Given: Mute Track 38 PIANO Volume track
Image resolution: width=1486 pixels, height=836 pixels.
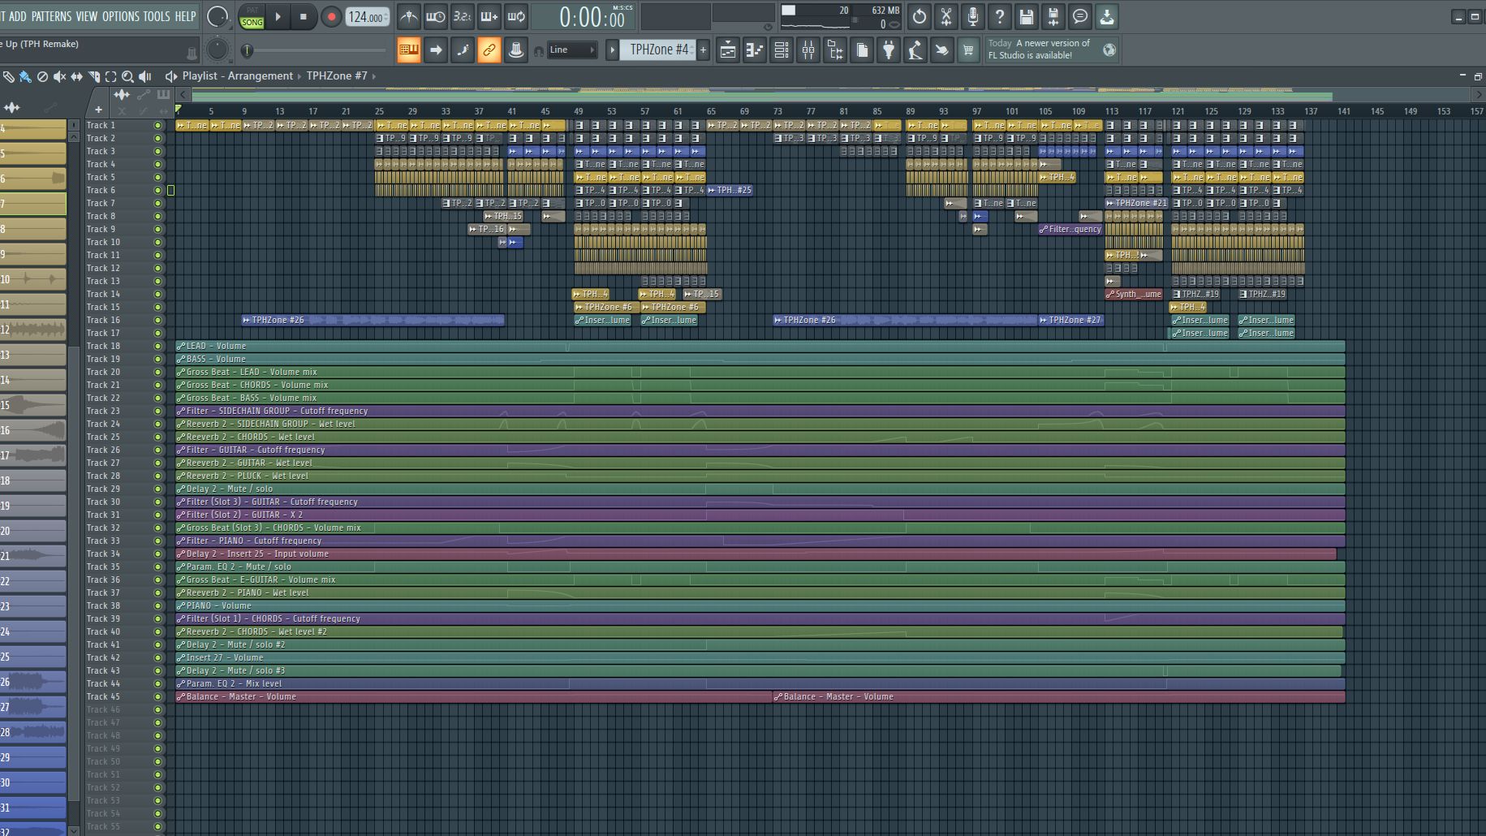Looking at the screenshot, I should (157, 606).
